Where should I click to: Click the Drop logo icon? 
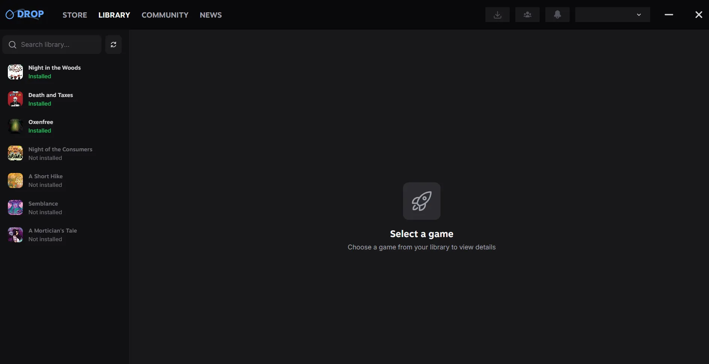click(10, 15)
